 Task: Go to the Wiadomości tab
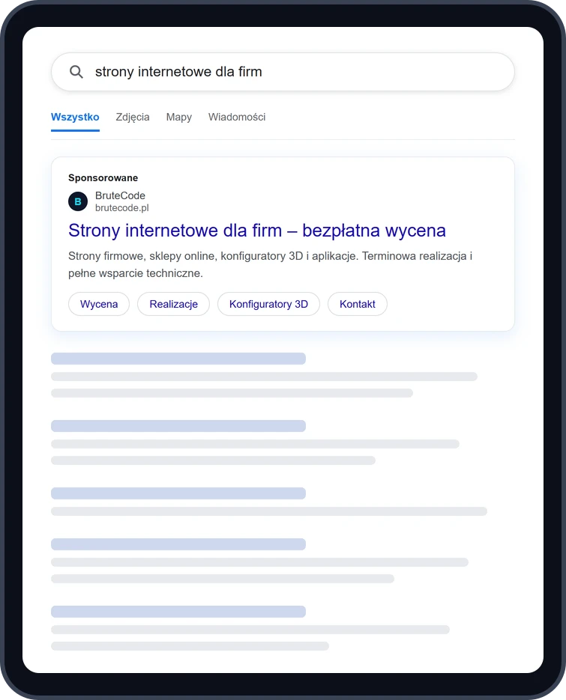pos(237,117)
